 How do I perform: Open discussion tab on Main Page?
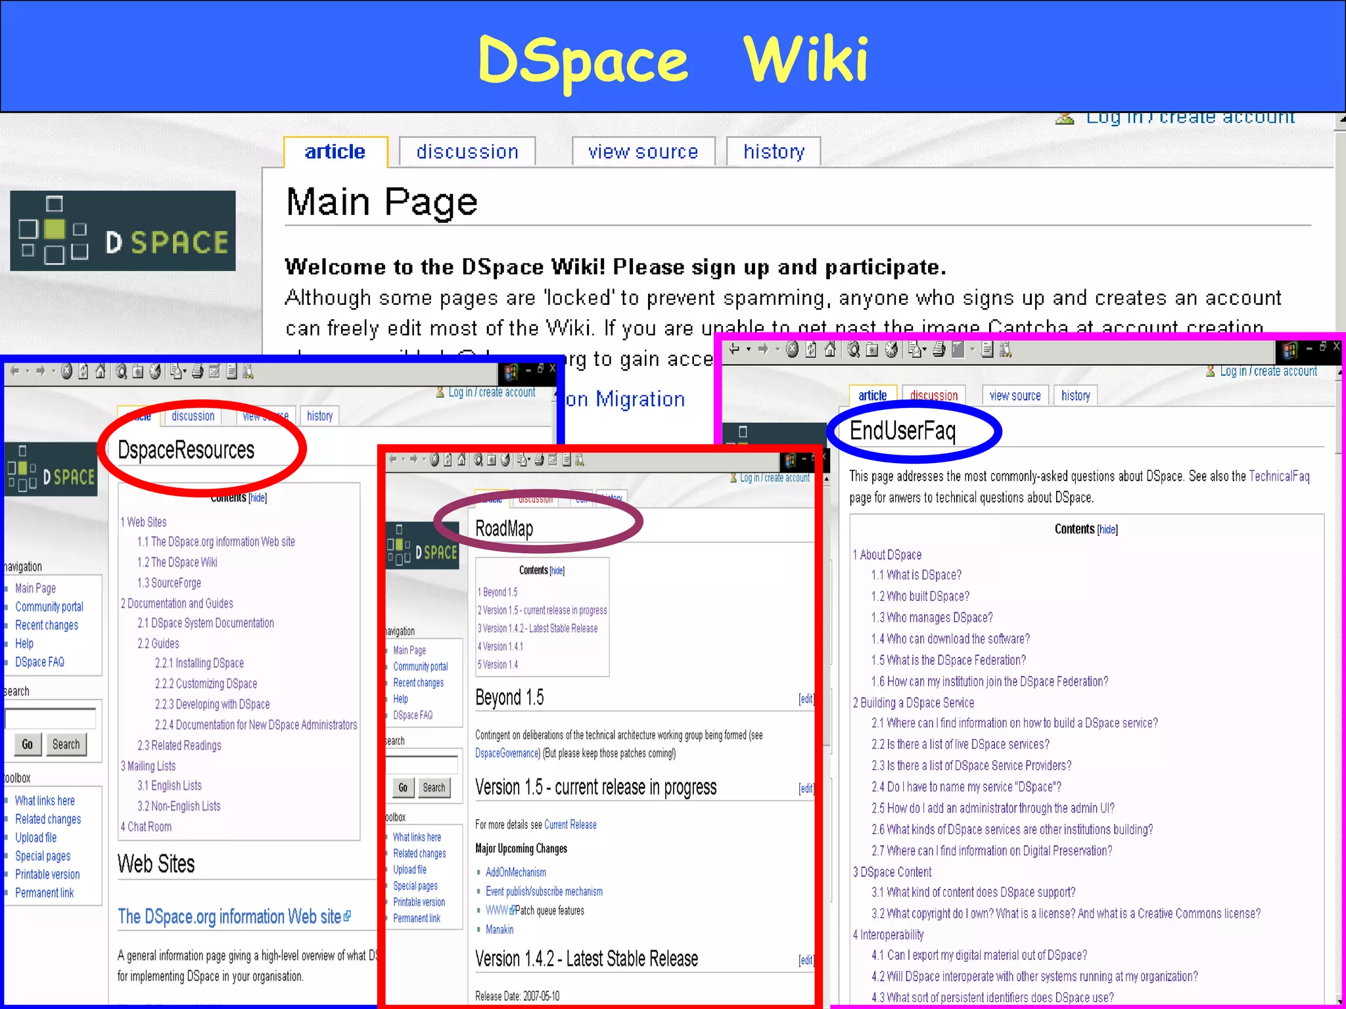click(x=467, y=152)
